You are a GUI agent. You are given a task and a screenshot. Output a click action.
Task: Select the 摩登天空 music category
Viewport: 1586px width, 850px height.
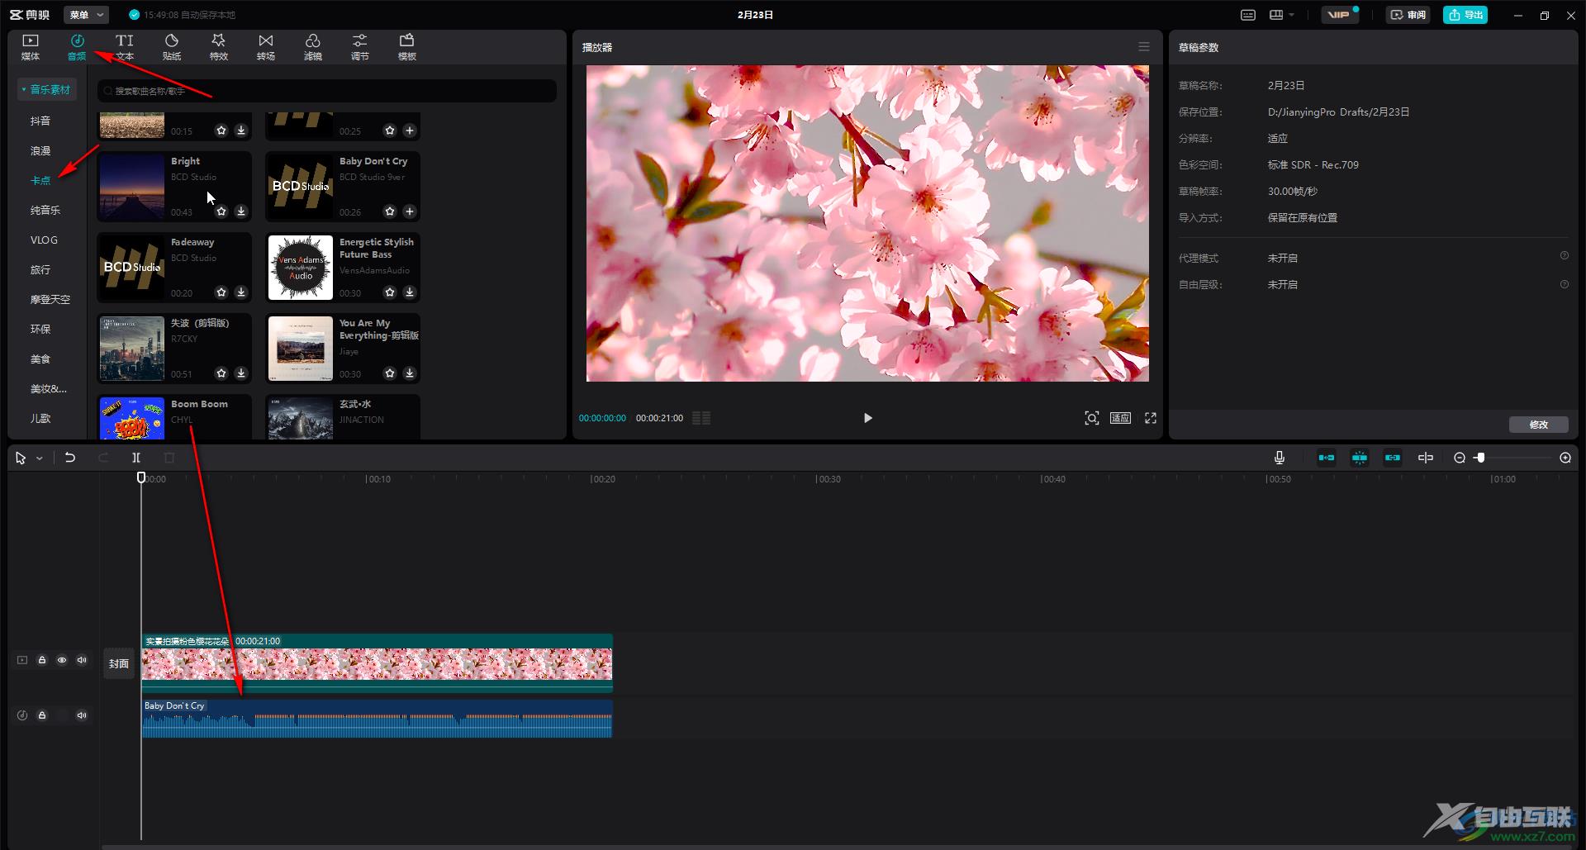pos(50,299)
